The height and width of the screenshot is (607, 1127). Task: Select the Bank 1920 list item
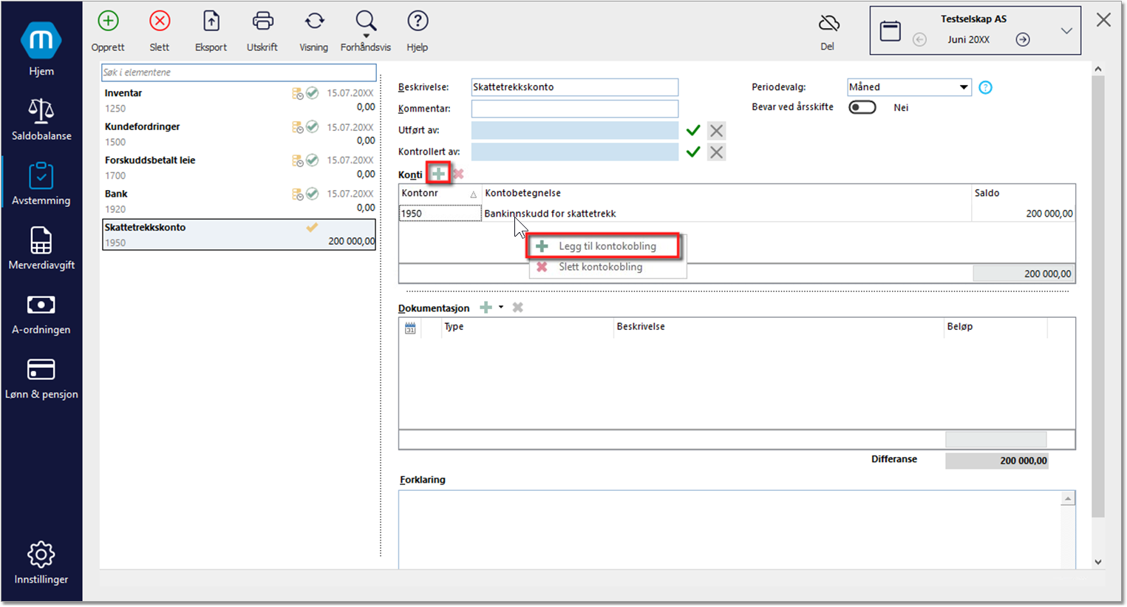[x=239, y=201]
